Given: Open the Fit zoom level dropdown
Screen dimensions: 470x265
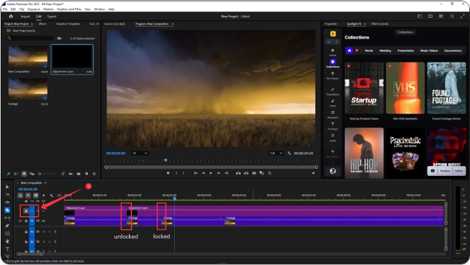Looking at the screenshot, I should click(x=140, y=153).
